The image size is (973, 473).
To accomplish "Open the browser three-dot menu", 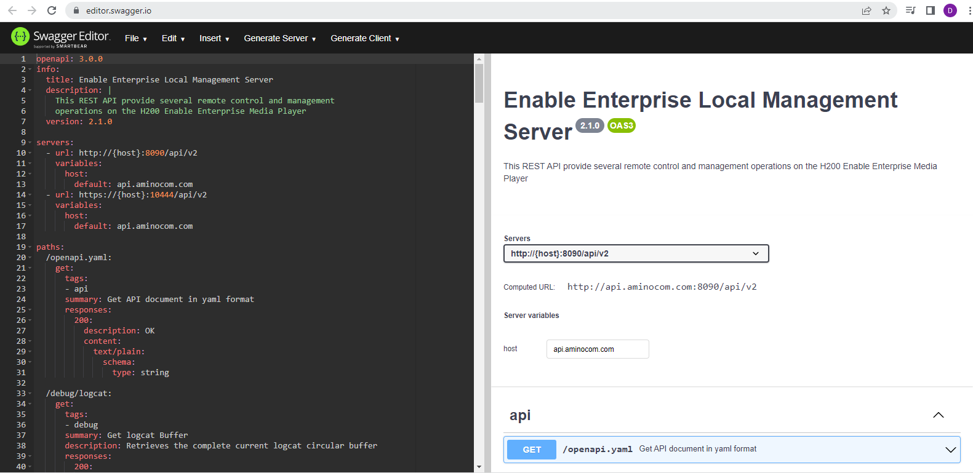I will click(x=969, y=10).
